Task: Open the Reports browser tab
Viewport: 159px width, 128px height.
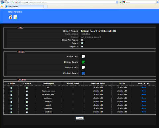Action: coord(24,7)
